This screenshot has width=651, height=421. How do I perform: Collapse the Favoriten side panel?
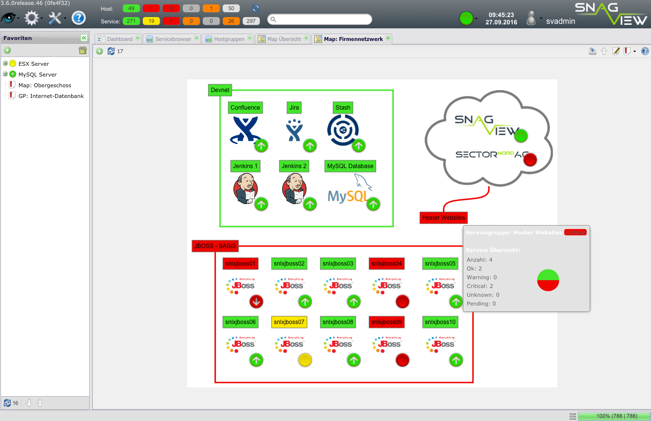point(84,38)
